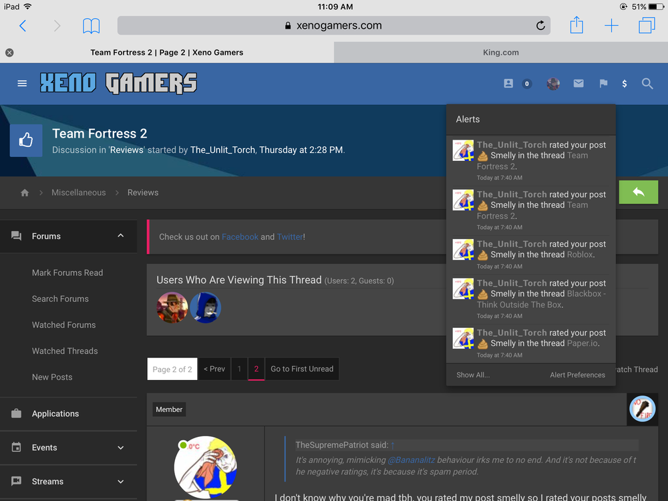Open the user avatar in site header
The width and height of the screenshot is (668, 501).
[x=553, y=84]
